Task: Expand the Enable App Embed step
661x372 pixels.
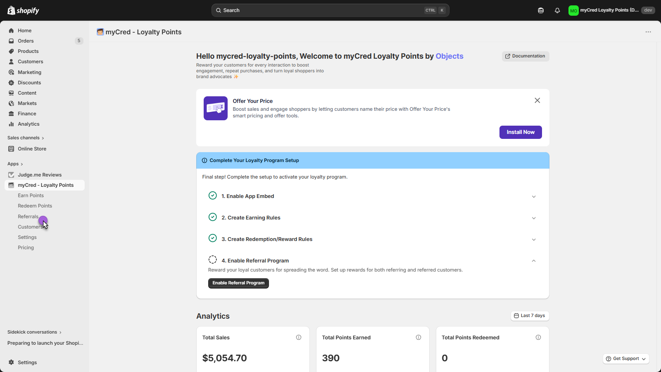Action: 534,197
